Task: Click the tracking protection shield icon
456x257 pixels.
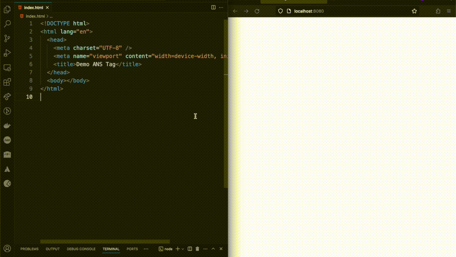Action: (280, 11)
